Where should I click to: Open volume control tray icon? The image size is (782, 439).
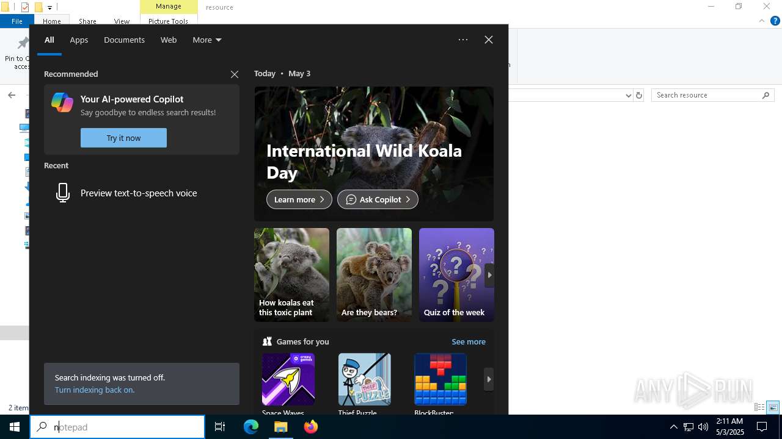[703, 427]
